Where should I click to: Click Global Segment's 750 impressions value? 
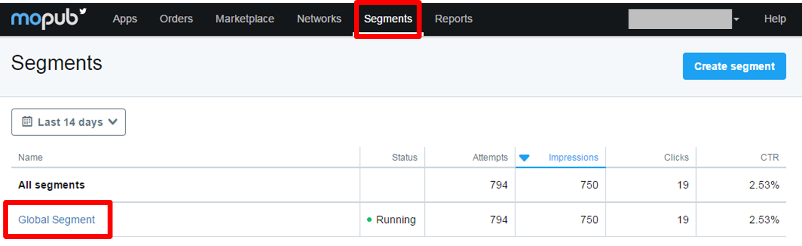[589, 220]
